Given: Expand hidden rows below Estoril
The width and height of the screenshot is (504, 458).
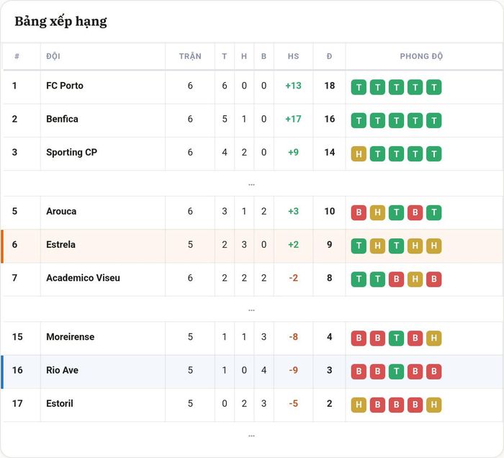Looking at the screenshot, I should (x=252, y=436).
